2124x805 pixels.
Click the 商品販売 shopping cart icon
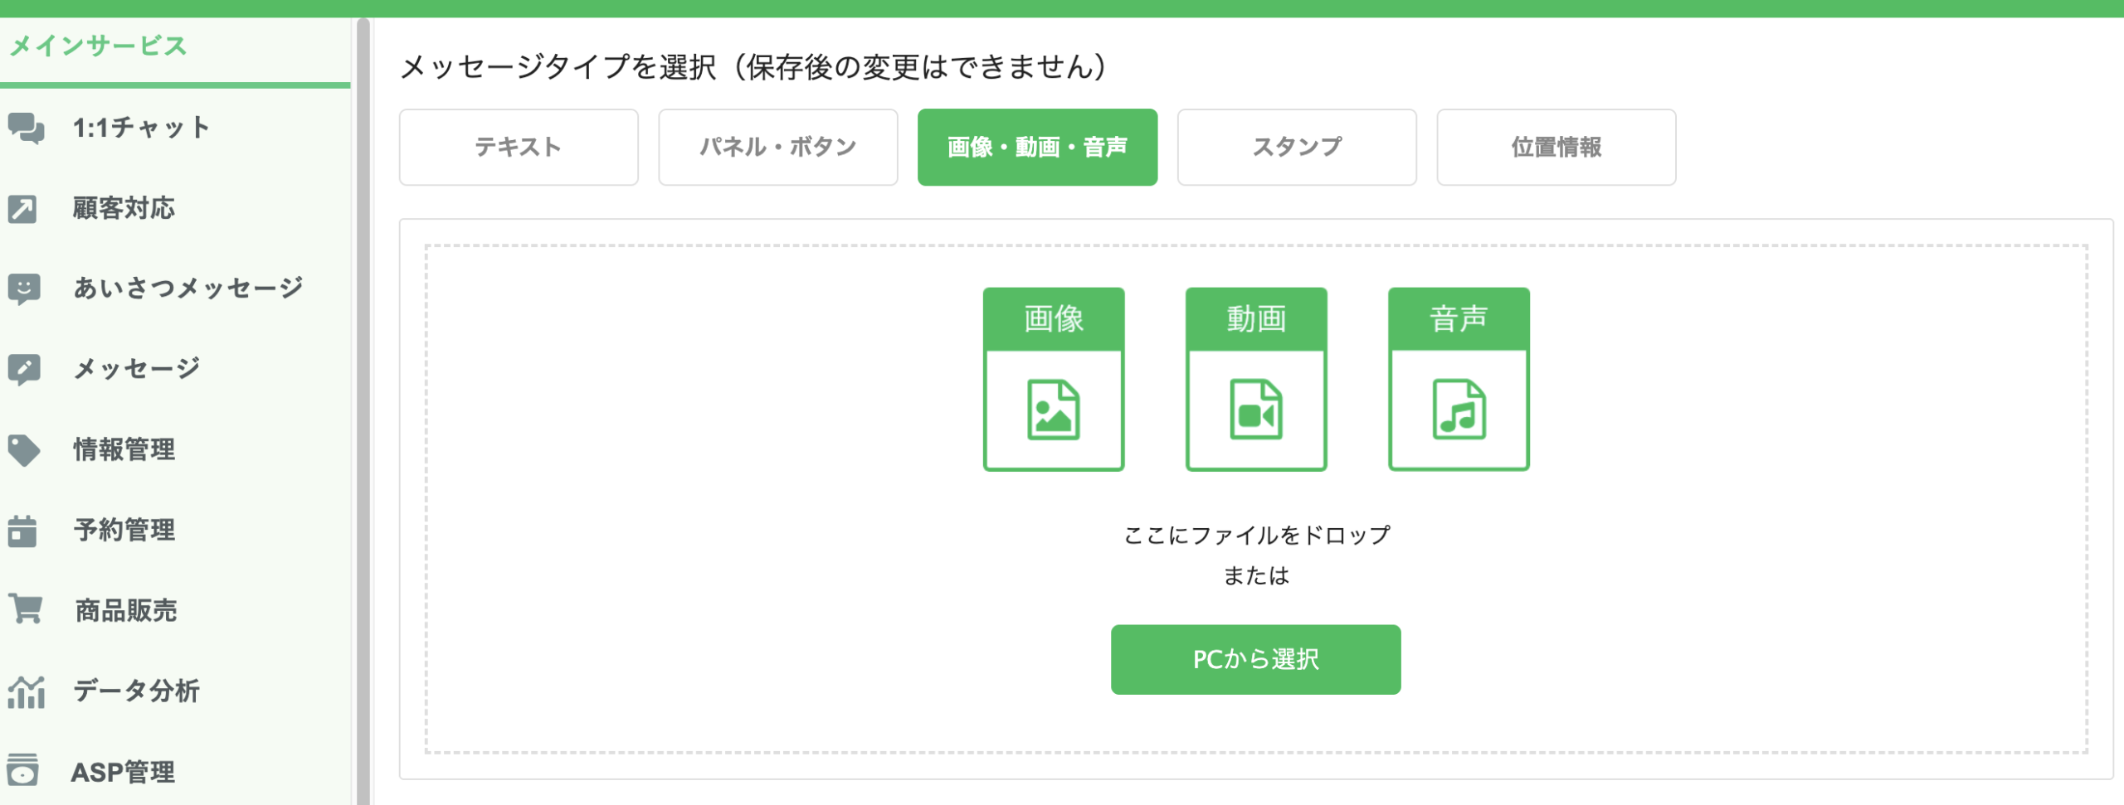coord(23,609)
